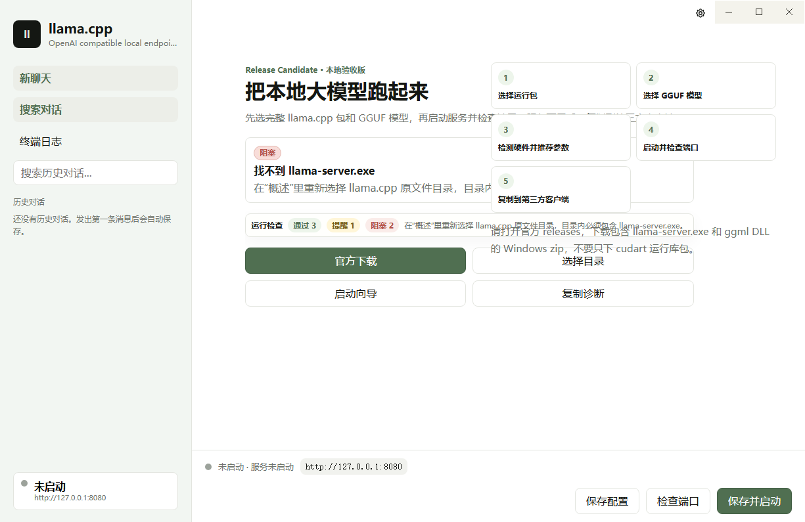
Task: Minimize the window
Action: pos(729,12)
